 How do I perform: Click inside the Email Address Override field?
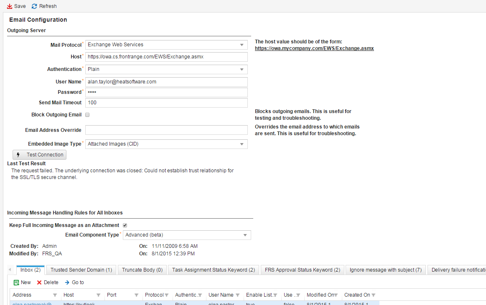point(166,130)
